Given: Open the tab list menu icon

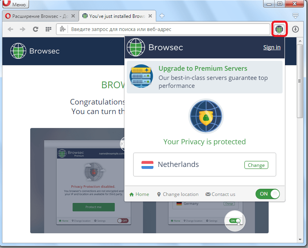Looking at the screenshot, I should pyautogui.click(x=295, y=16).
